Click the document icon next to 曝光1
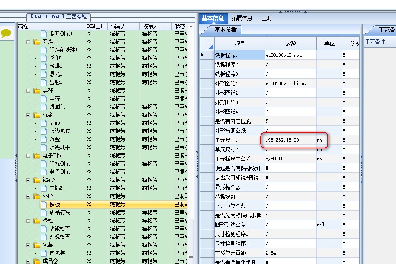This screenshot has height=264, width=396. [44, 74]
